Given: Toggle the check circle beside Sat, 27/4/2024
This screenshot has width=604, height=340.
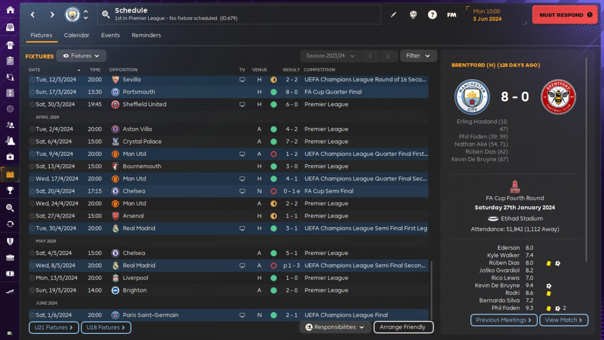Looking at the screenshot, I should click(x=32, y=216).
